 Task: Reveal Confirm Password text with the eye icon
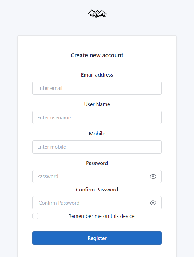pyautogui.click(x=153, y=203)
